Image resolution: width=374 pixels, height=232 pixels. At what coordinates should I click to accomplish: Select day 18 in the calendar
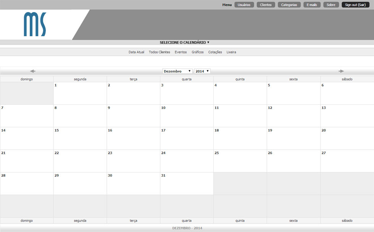240,138
